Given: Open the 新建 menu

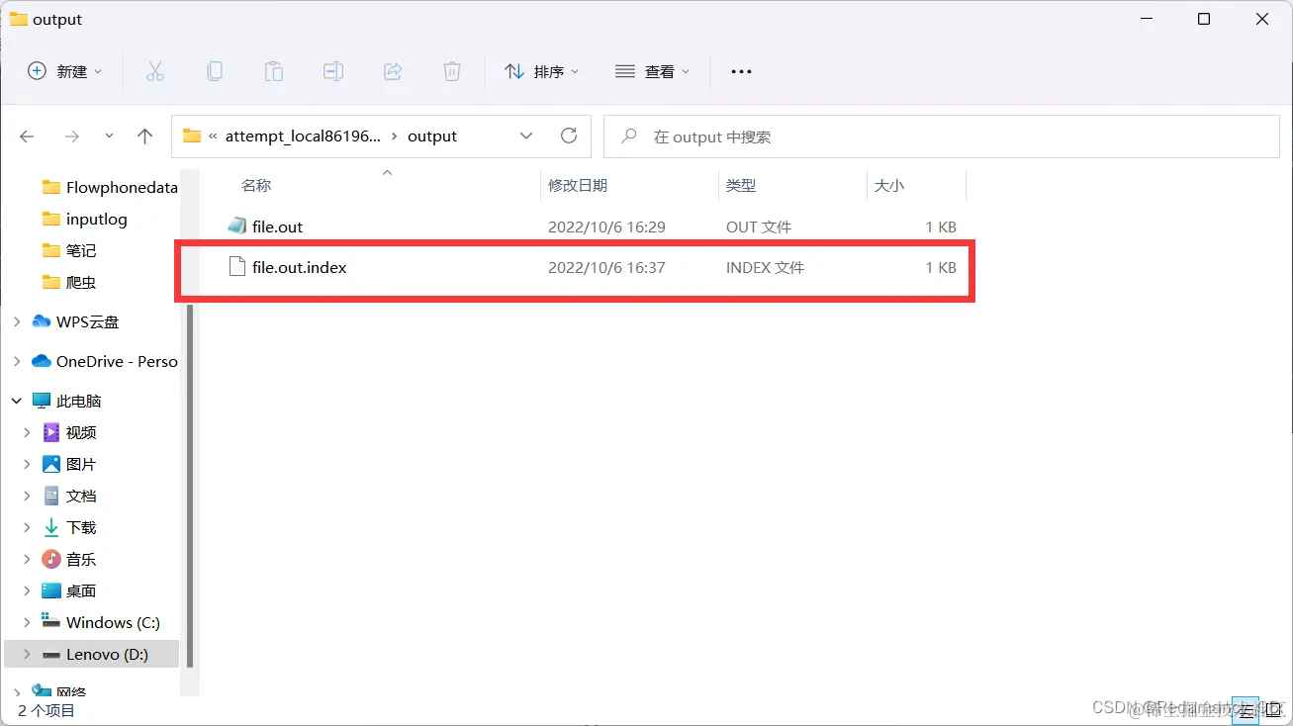Looking at the screenshot, I should tap(64, 70).
